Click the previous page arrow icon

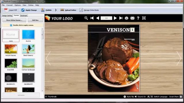[x=98, y=18]
